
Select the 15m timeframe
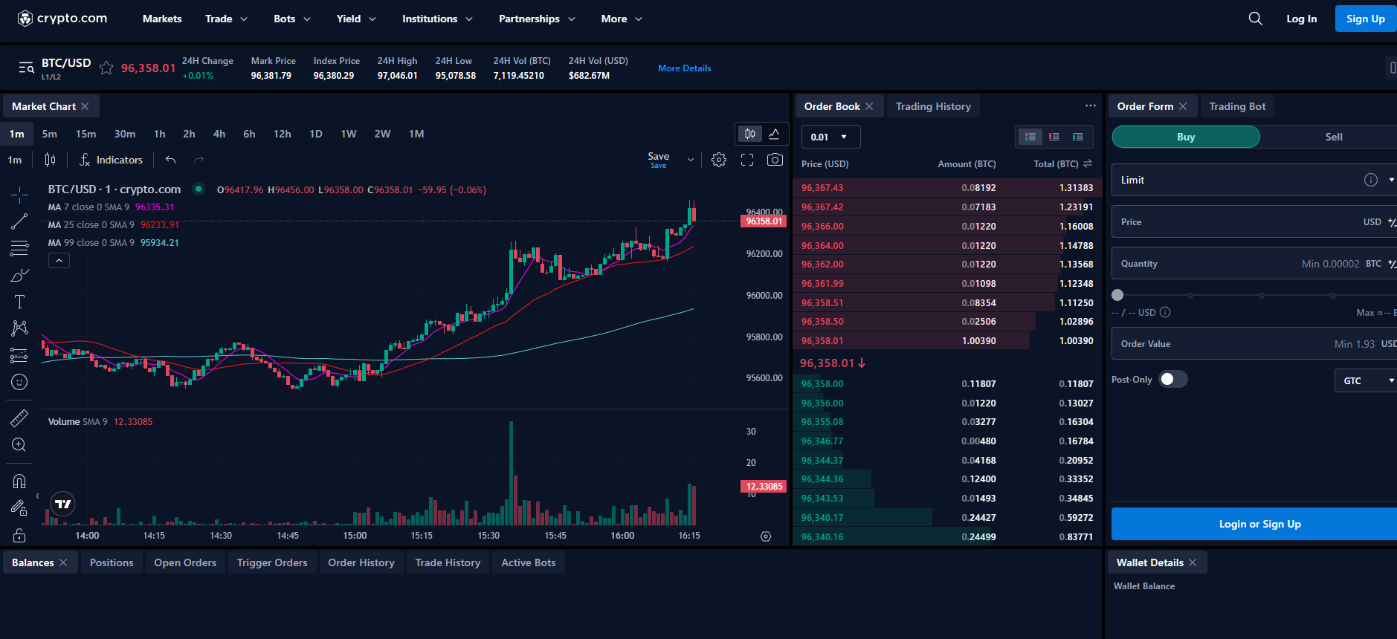tap(86, 134)
